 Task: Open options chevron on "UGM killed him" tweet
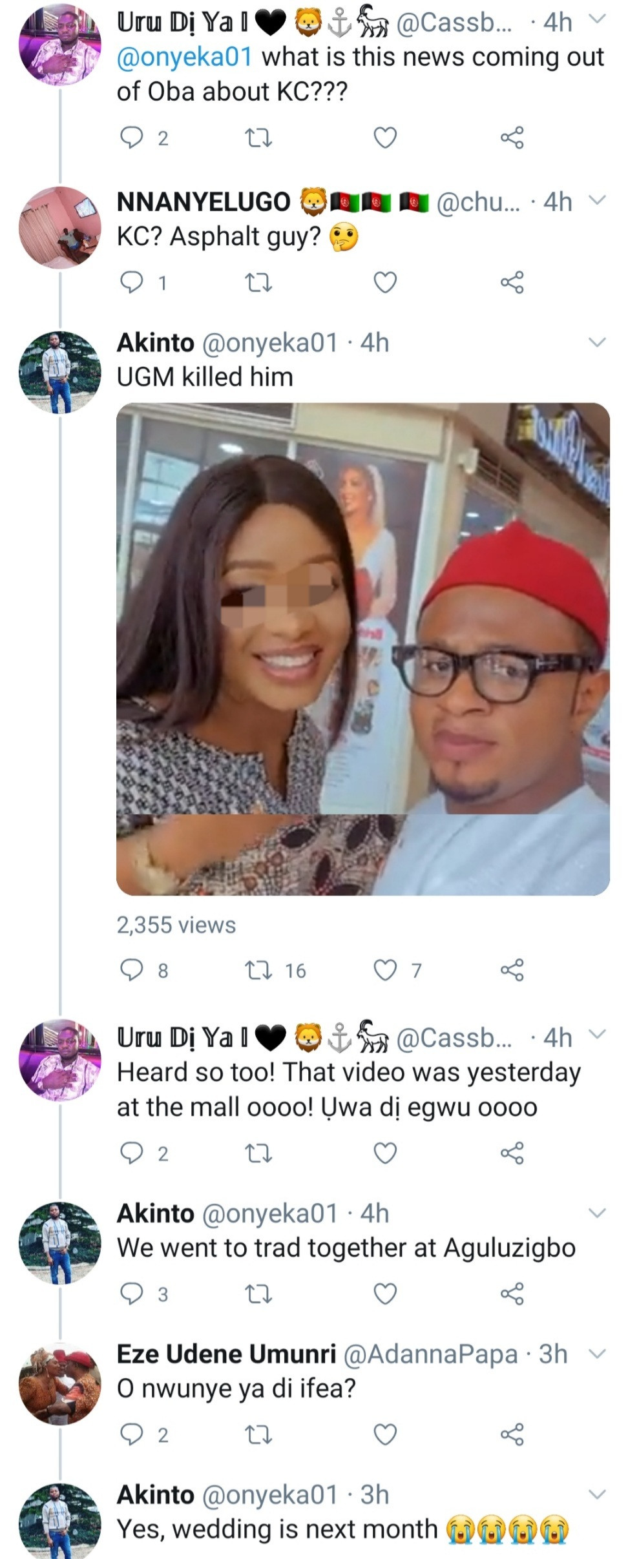(598, 342)
